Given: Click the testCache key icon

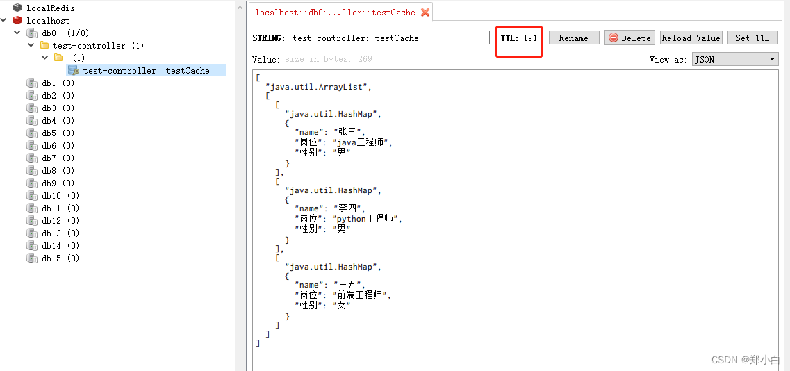Looking at the screenshot, I should tap(74, 70).
